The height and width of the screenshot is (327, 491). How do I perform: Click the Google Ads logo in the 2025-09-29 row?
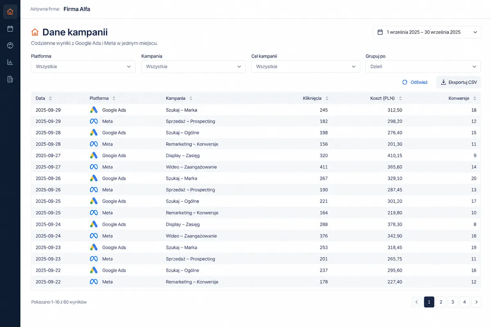[x=94, y=110]
